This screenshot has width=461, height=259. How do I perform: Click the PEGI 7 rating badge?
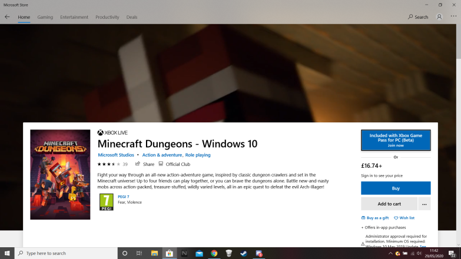(106, 202)
